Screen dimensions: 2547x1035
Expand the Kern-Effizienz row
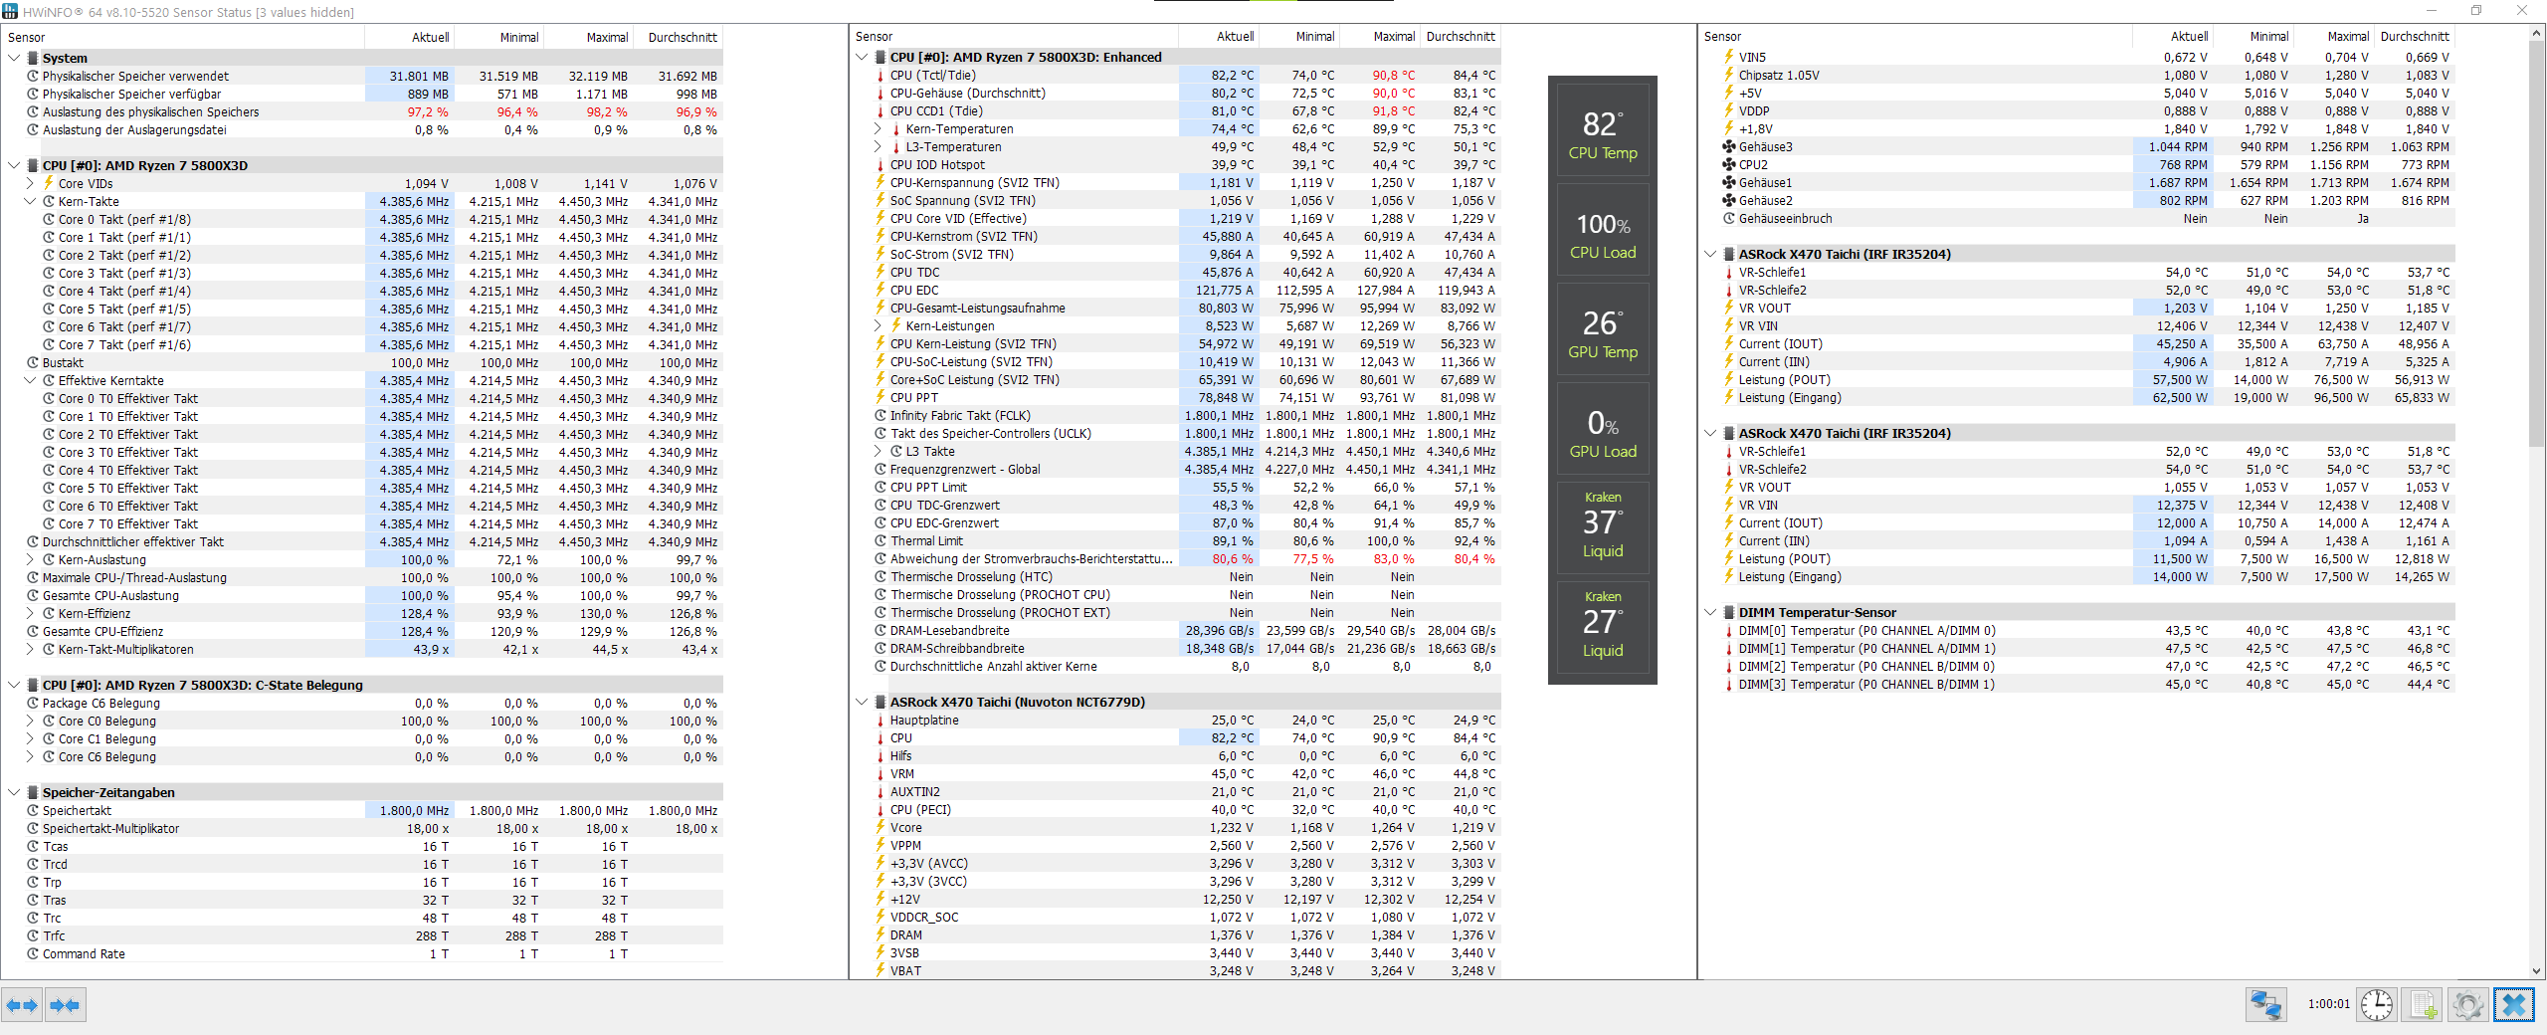[x=30, y=613]
